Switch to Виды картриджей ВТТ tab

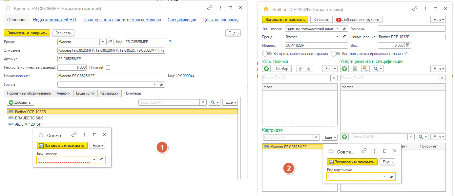tap(55, 20)
